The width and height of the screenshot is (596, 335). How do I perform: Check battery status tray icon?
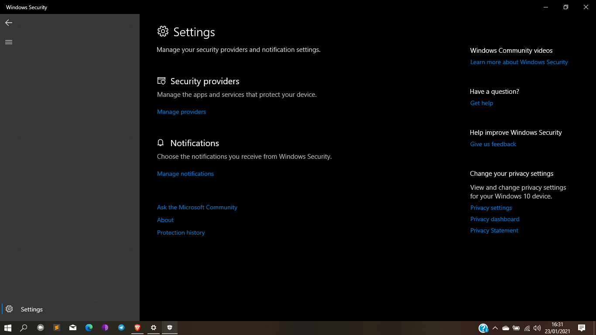click(x=516, y=328)
